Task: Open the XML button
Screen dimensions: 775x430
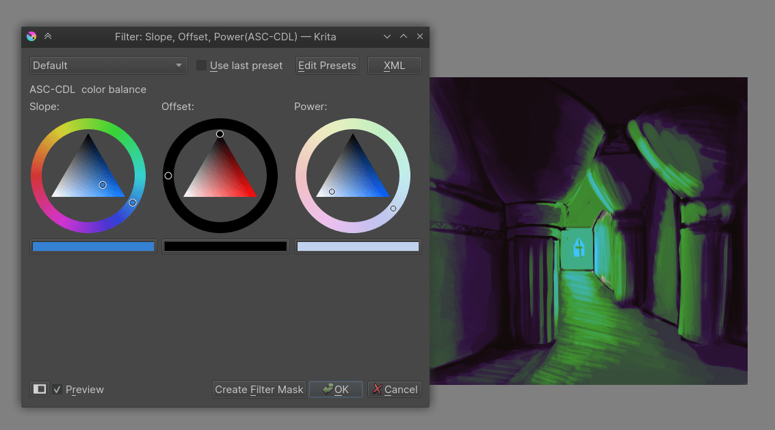Action: 394,66
